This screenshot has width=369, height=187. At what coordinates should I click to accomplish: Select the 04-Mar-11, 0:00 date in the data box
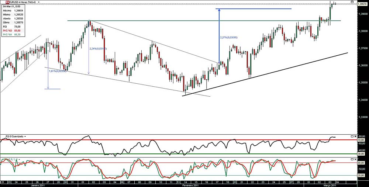(11, 7)
